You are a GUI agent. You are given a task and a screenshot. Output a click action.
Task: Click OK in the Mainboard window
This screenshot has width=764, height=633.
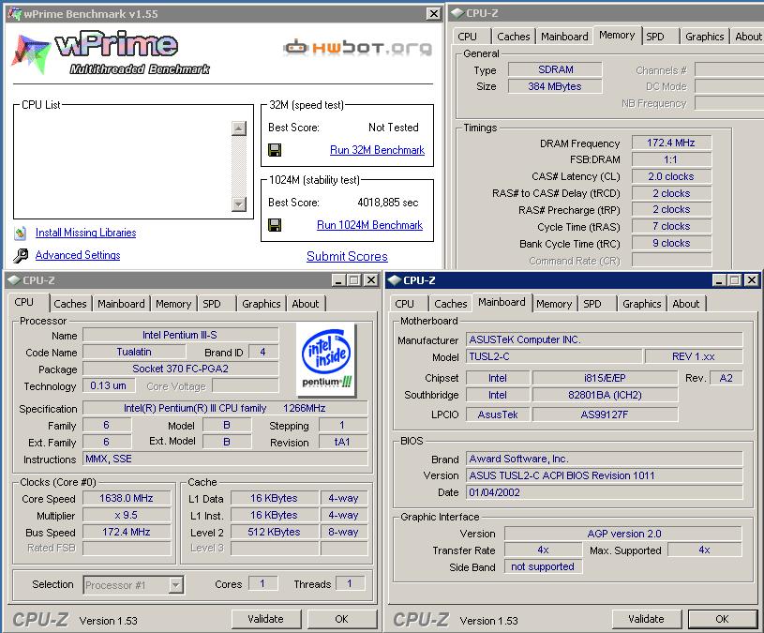pyautogui.click(x=722, y=619)
